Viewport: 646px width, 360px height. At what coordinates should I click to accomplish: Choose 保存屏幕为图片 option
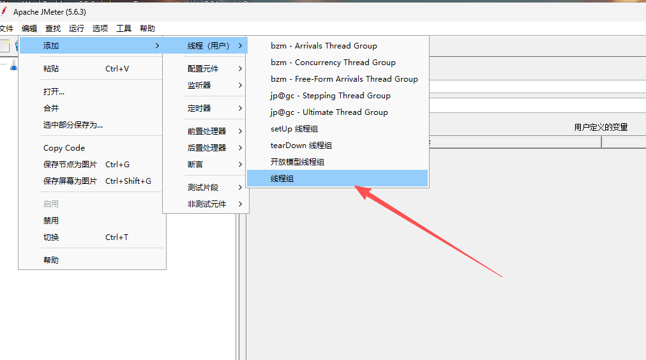(x=91, y=181)
